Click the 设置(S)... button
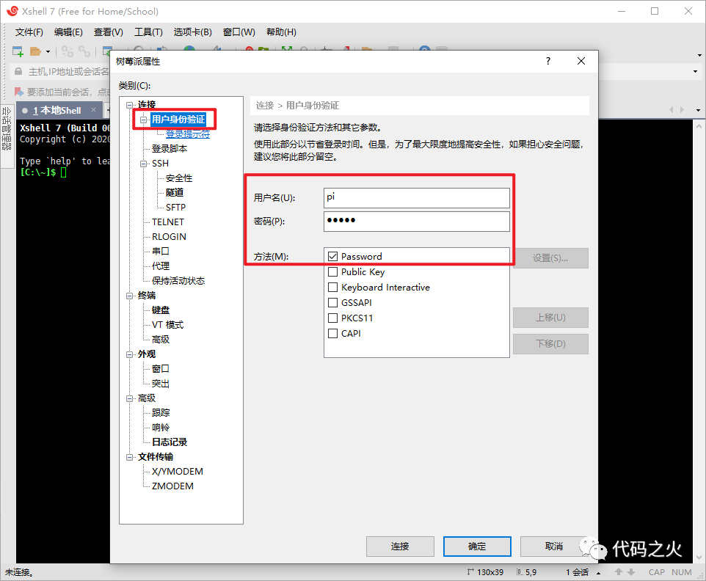The width and height of the screenshot is (706, 581). point(550,258)
